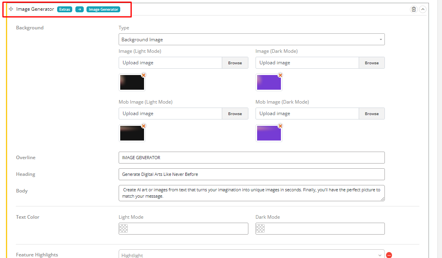Focus the Heading input field
This screenshot has width=442, height=258.
(x=252, y=174)
